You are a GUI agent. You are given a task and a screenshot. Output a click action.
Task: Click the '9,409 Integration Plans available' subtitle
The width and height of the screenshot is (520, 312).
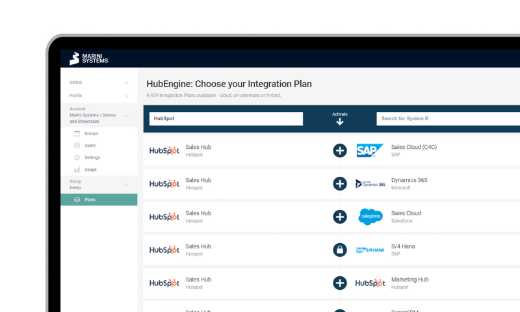pos(214,96)
